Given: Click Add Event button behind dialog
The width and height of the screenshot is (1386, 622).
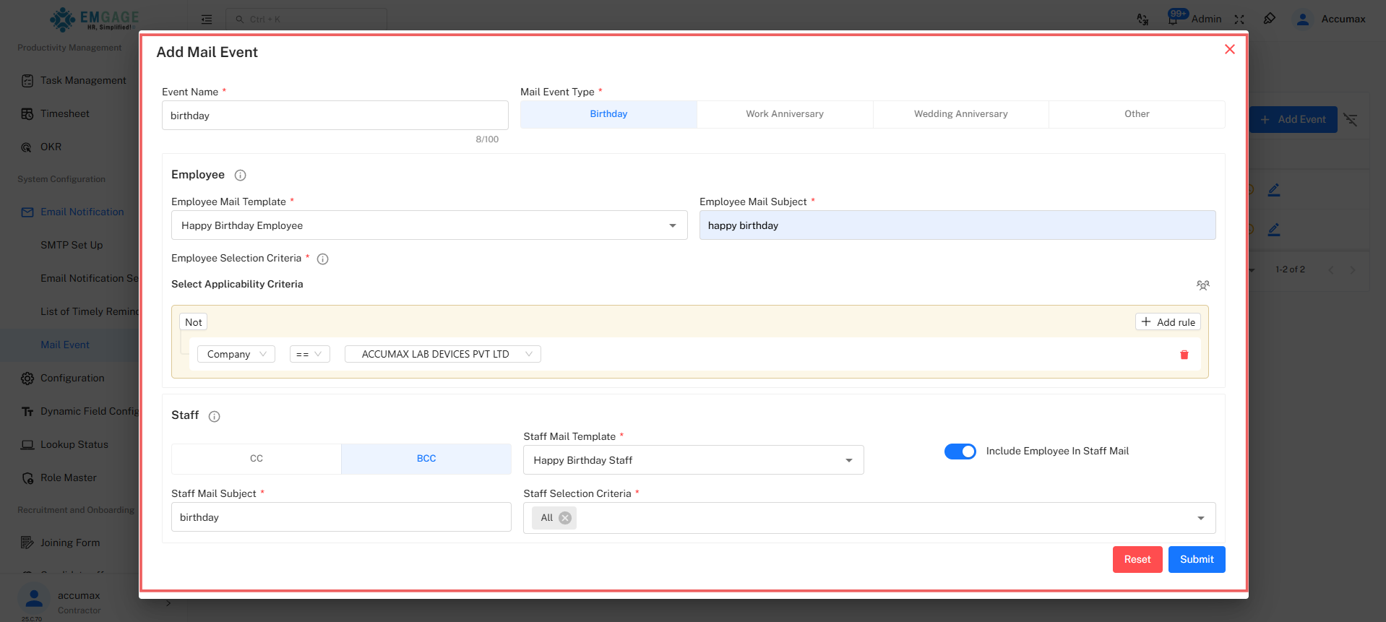Looking at the screenshot, I should pyautogui.click(x=1294, y=120).
